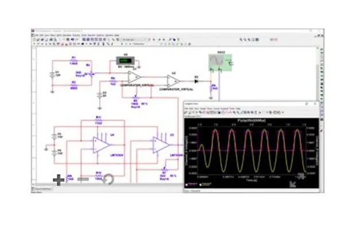344x242 pixels.
Task: Click the Time (s) axis label in grapher
Action: 252,180
